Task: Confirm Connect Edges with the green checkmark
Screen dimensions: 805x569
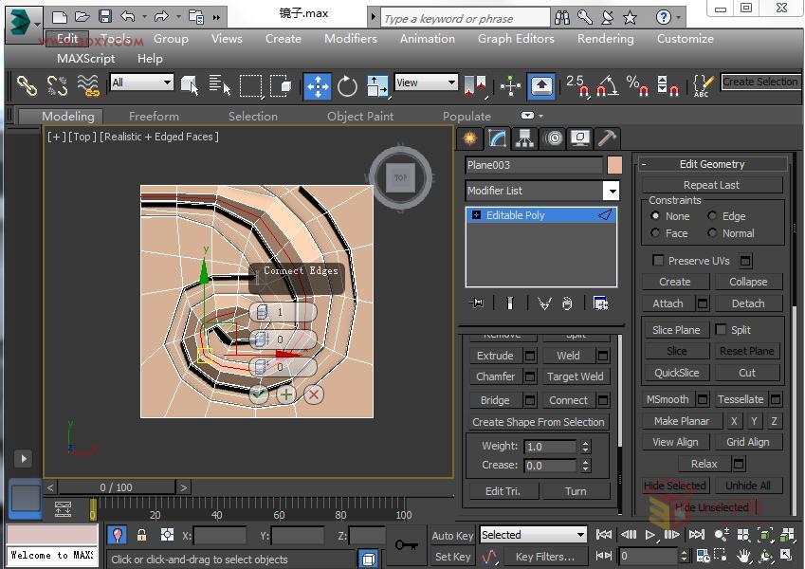Action: pyautogui.click(x=258, y=394)
